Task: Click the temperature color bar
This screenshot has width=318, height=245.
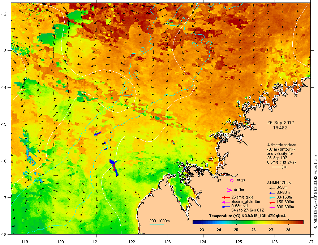Action: 248,222
